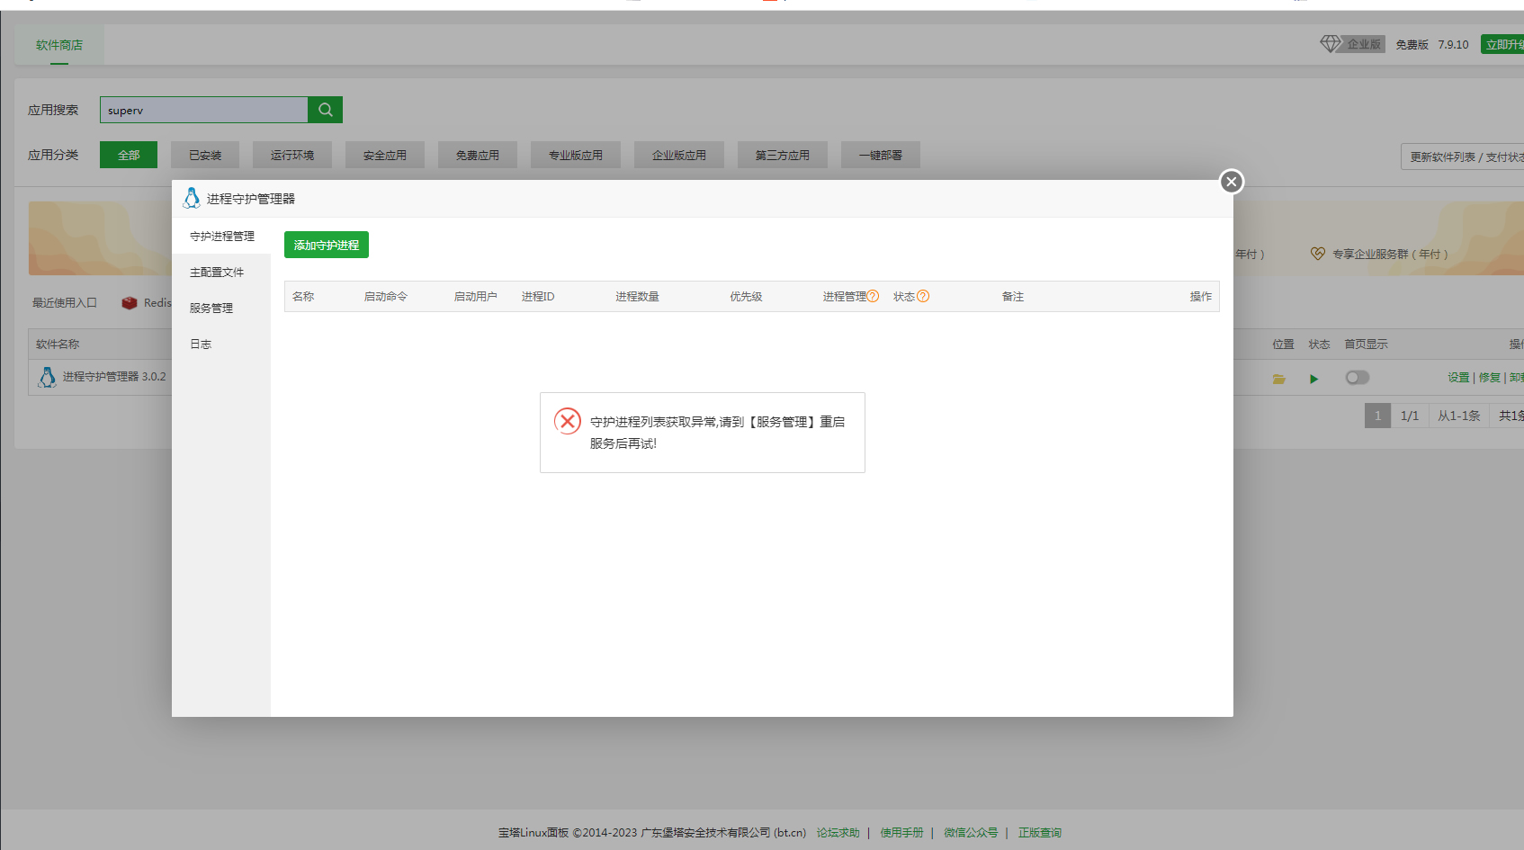Filter by 安全应用 category
Image resolution: width=1524 pixels, height=850 pixels.
(385, 155)
